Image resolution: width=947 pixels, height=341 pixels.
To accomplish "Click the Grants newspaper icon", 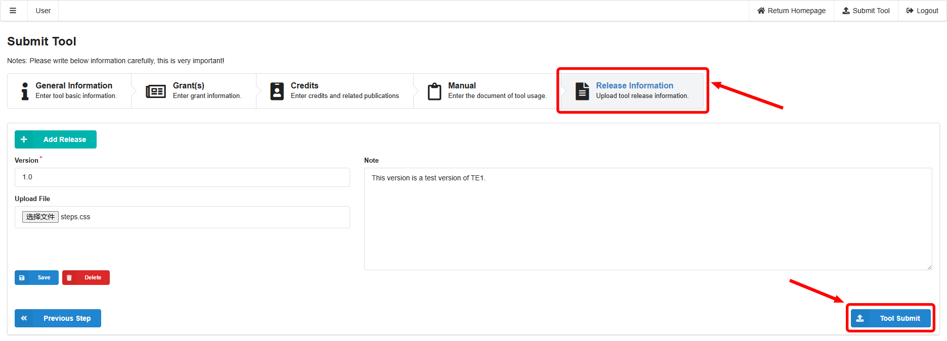I will (156, 91).
